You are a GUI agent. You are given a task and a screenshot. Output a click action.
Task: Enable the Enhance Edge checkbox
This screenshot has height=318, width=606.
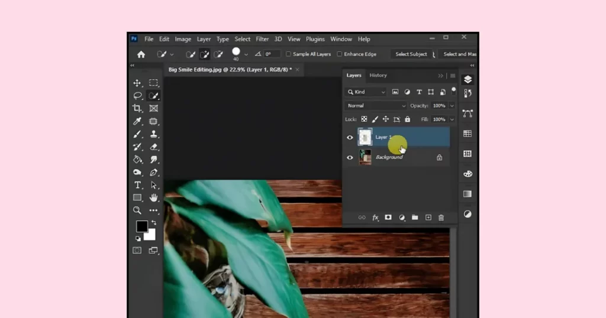pos(339,54)
